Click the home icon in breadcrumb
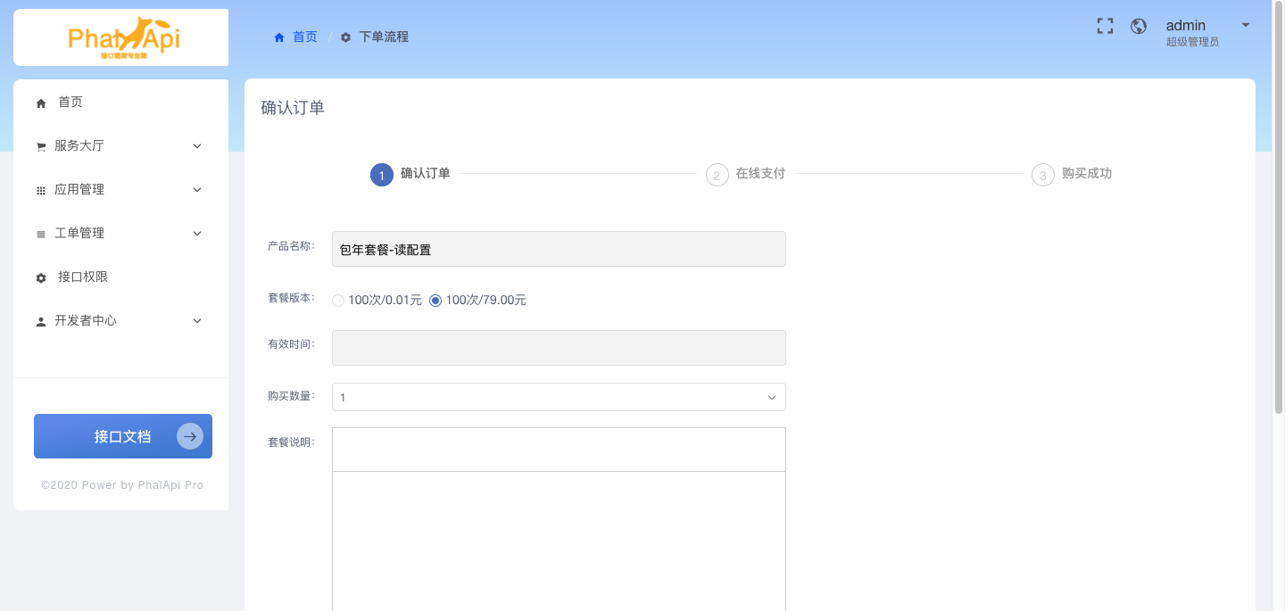 [x=279, y=37]
